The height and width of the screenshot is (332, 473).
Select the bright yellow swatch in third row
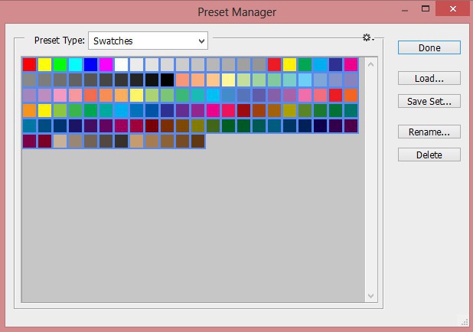(x=137, y=96)
